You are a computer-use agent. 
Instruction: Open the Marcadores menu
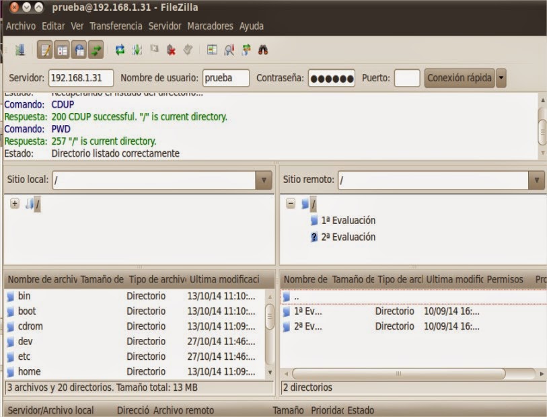pos(210,26)
